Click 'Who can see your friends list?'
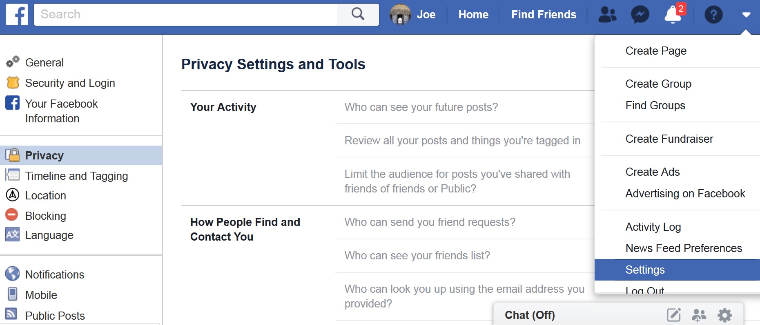 pyautogui.click(x=417, y=255)
